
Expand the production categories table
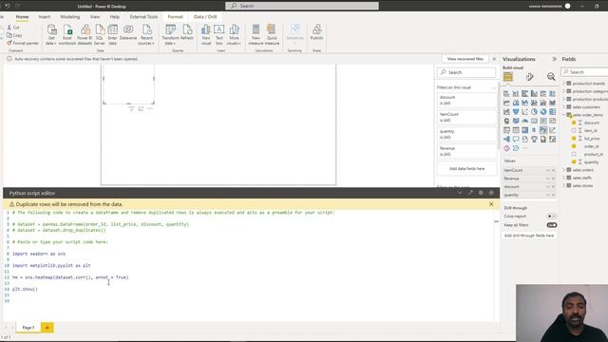(x=563, y=91)
